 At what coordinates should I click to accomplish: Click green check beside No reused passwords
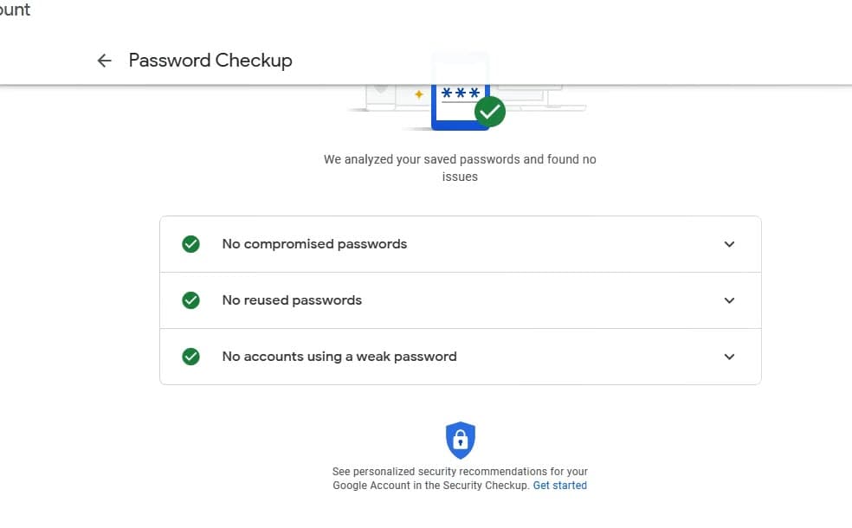(x=191, y=300)
